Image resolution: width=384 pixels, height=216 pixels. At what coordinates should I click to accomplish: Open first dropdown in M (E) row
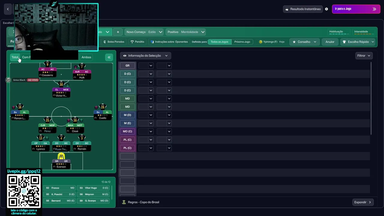(x=146, y=123)
